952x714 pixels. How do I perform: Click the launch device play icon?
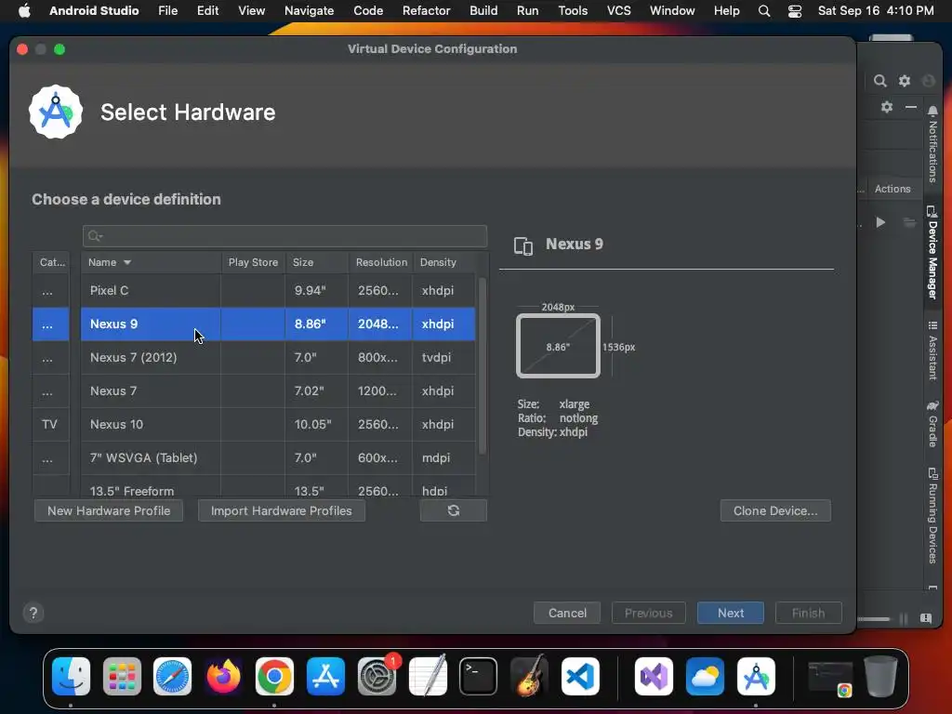tap(880, 223)
